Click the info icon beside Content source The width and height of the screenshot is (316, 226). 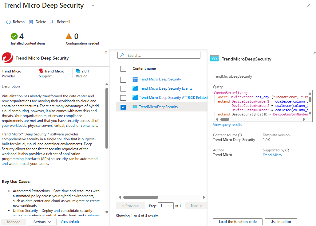[240, 135]
